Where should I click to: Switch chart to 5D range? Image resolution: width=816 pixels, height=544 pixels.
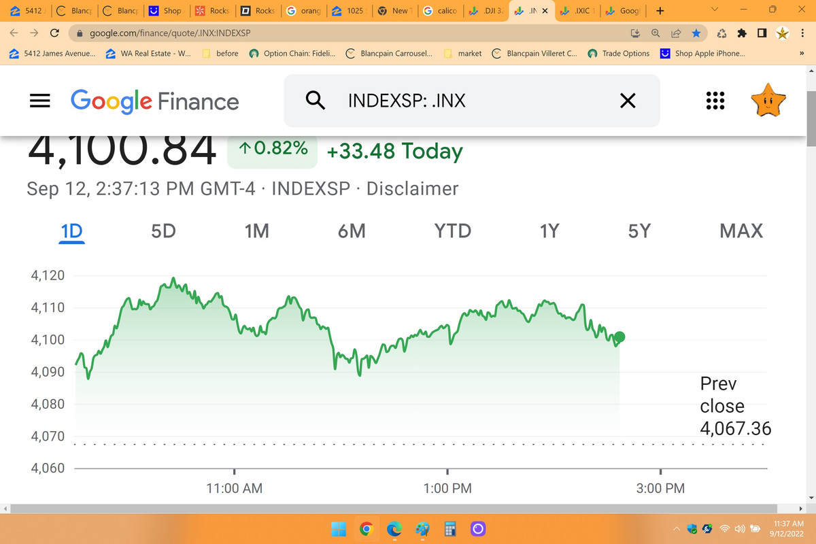(163, 231)
